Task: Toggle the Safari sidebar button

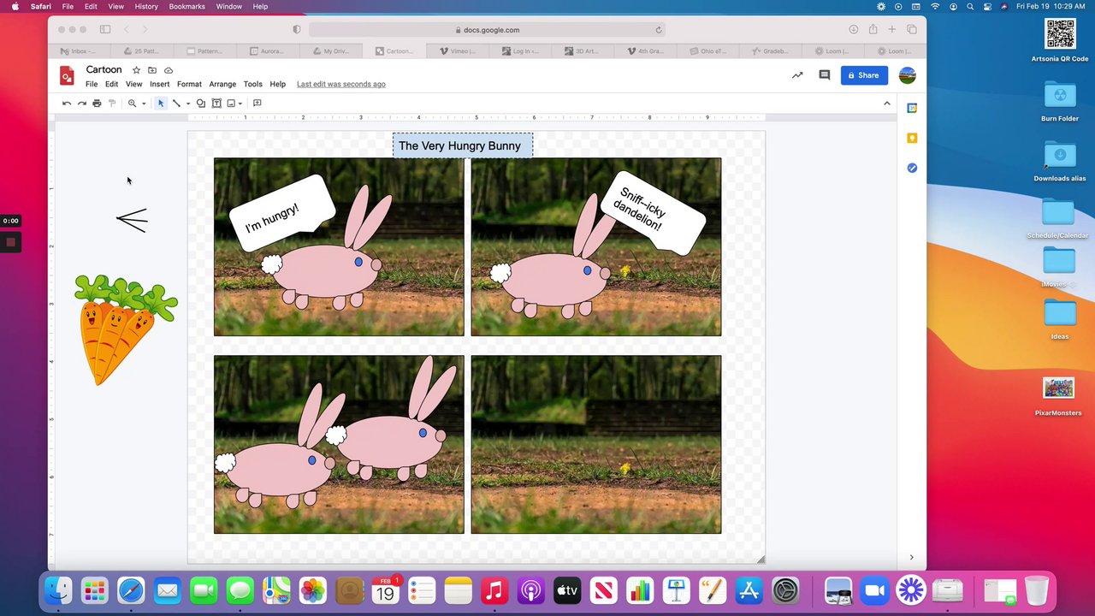Action: (105, 30)
